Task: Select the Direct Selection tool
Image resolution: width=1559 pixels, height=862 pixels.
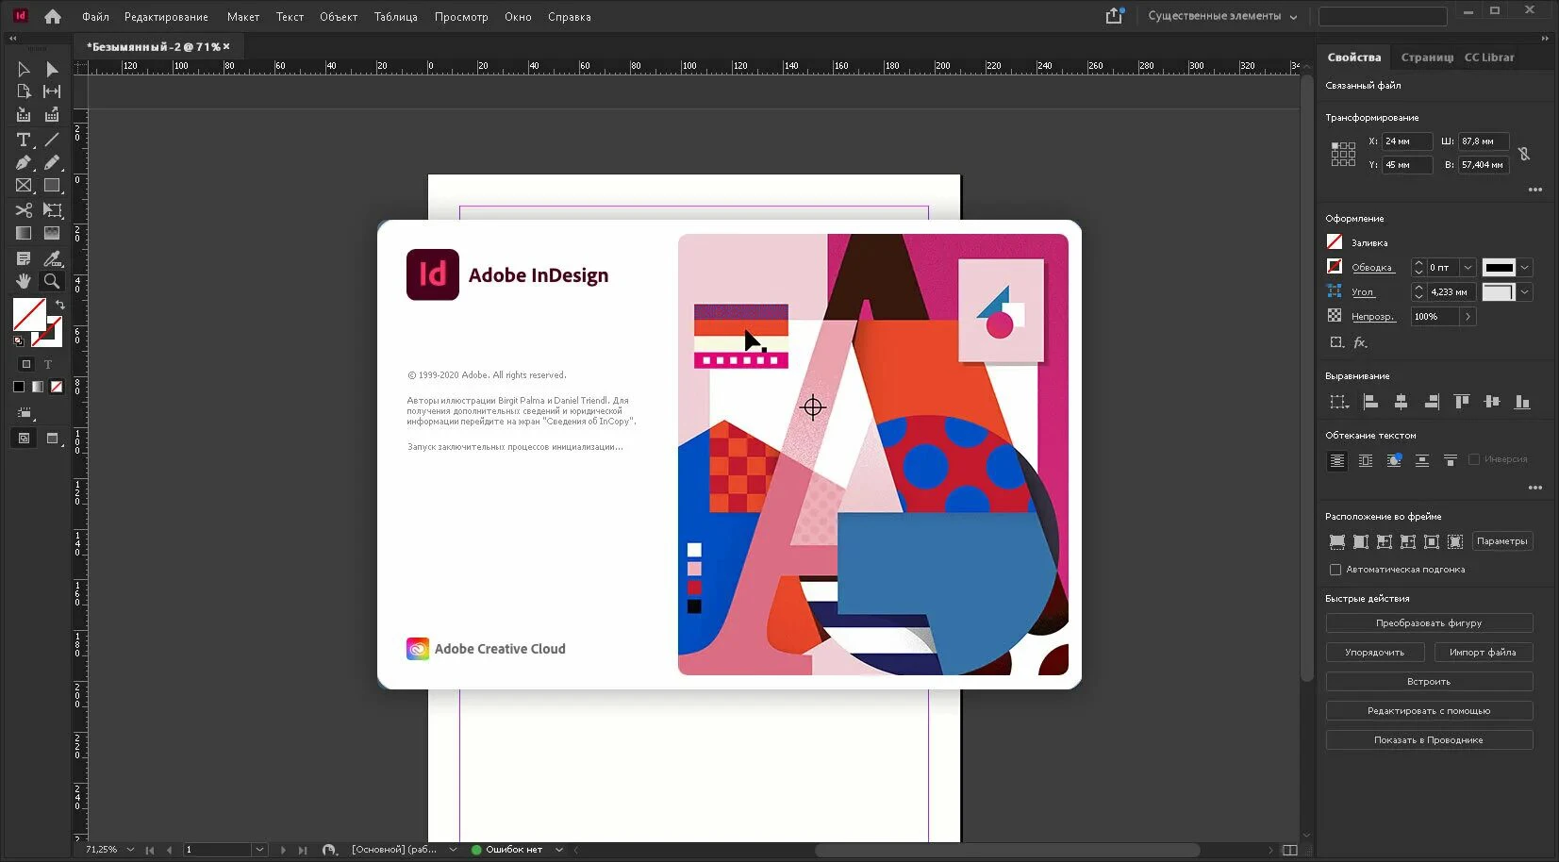Action: (52, 69)
